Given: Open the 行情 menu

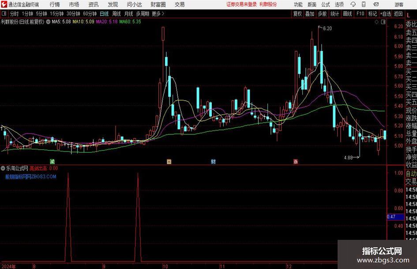Looking at the screenshot, I should pos(55,4).
